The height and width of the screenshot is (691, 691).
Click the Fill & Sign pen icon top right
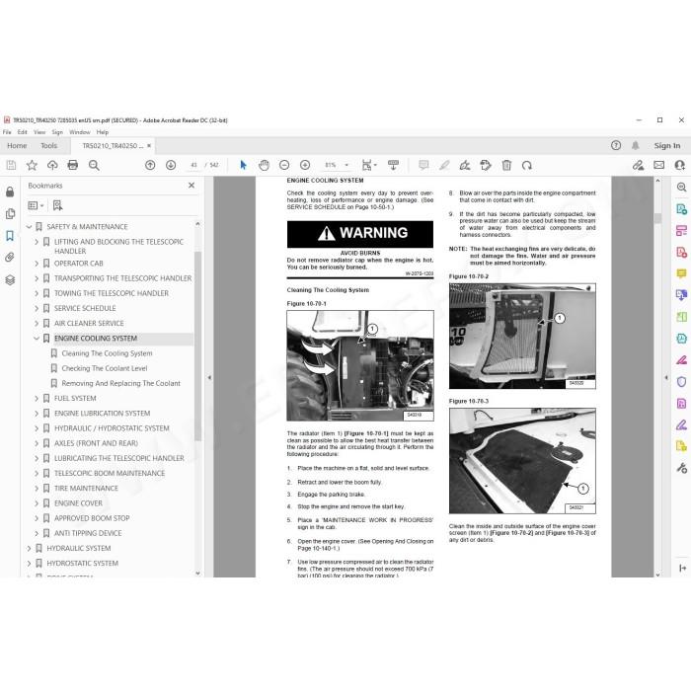click(638, 165)
